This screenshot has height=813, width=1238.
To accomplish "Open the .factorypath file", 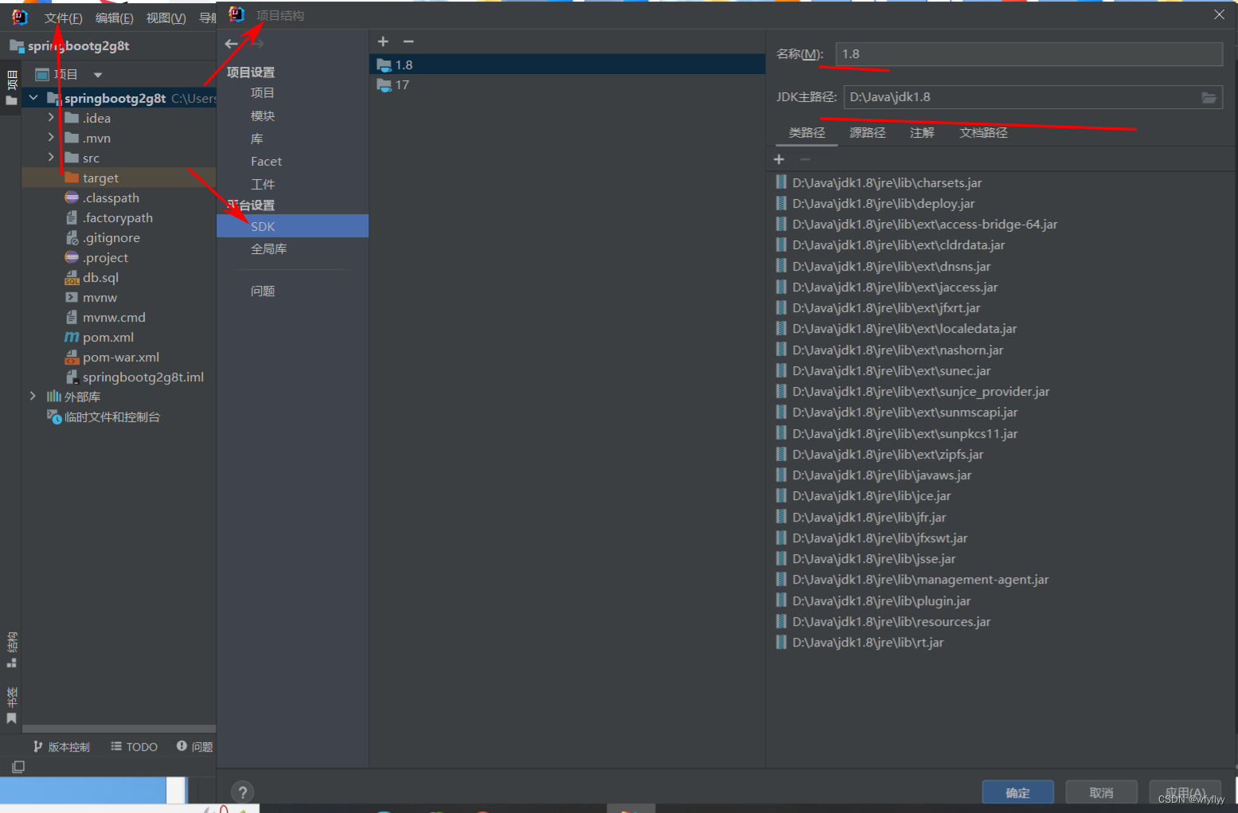I will click(117, 218).
